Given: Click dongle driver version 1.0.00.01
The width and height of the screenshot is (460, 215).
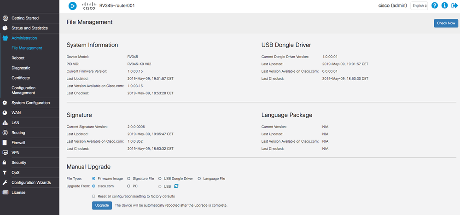Looking at the screenshot, I should click(x=330, y=57).
